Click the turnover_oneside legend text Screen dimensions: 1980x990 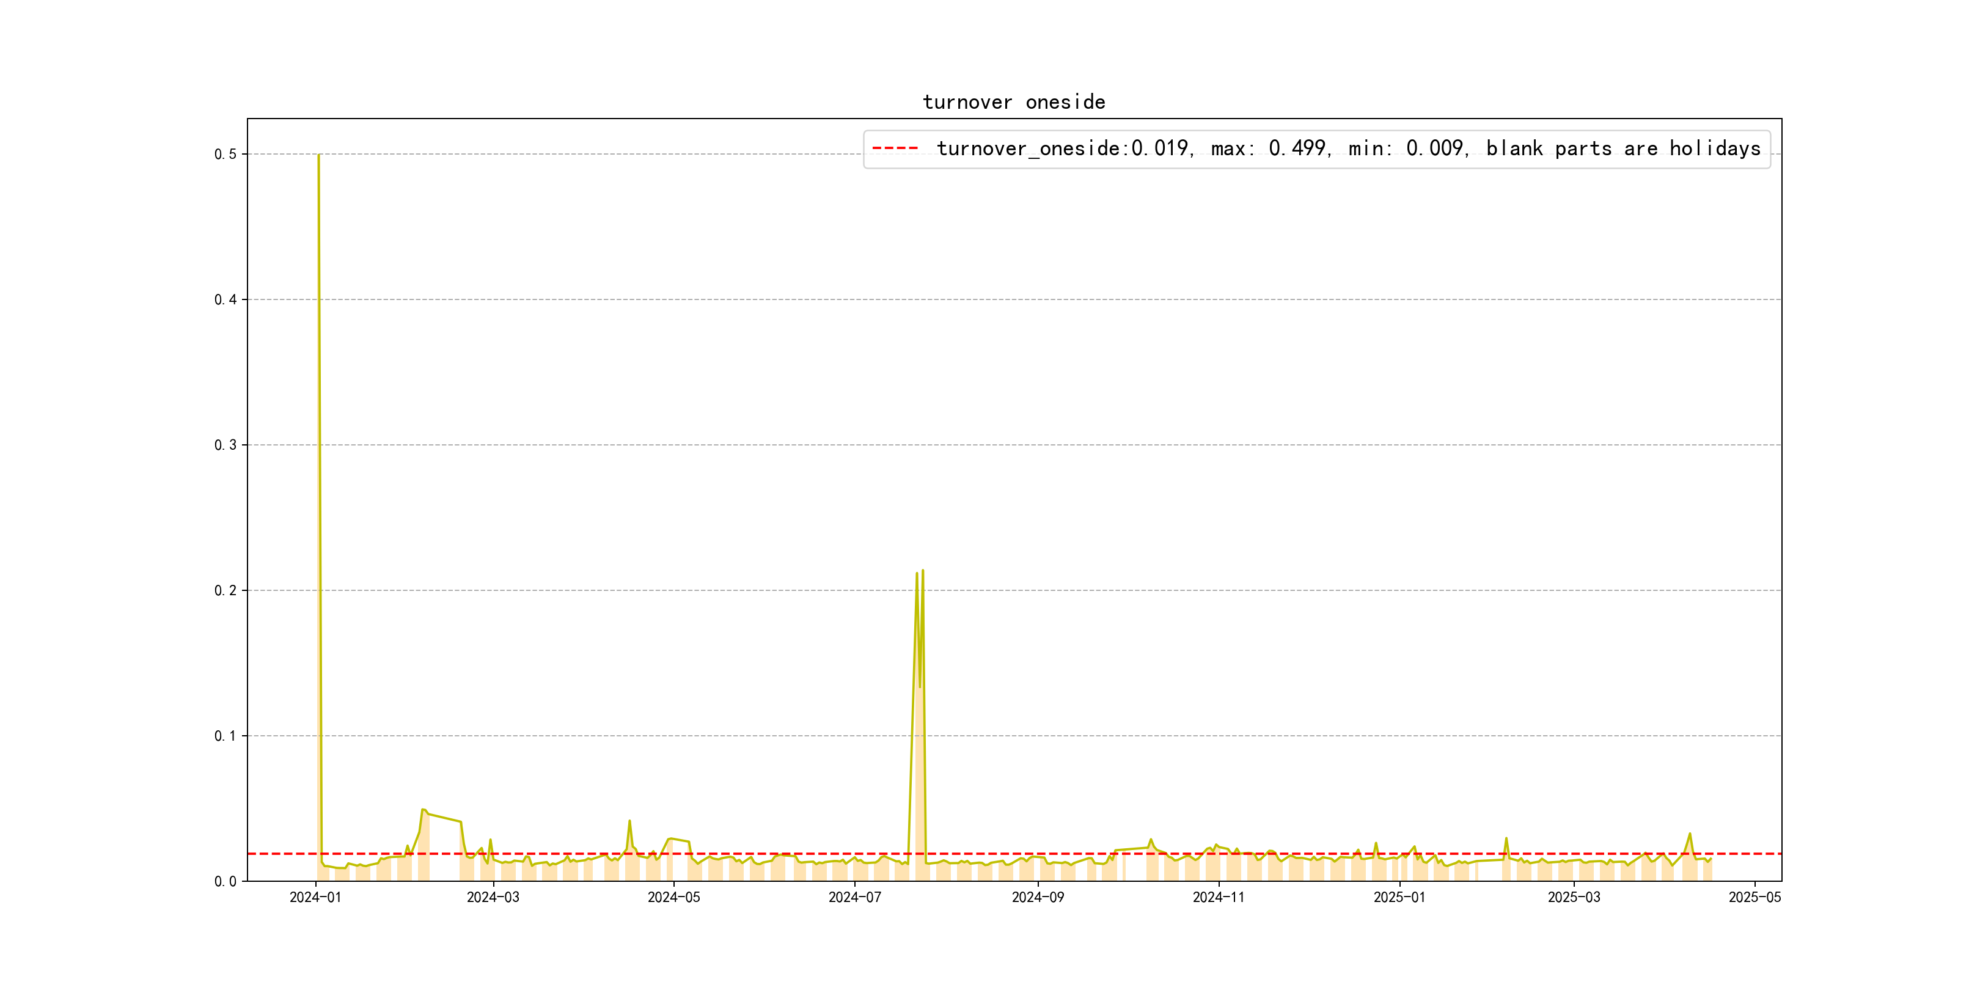click(x=1347, y=148)
